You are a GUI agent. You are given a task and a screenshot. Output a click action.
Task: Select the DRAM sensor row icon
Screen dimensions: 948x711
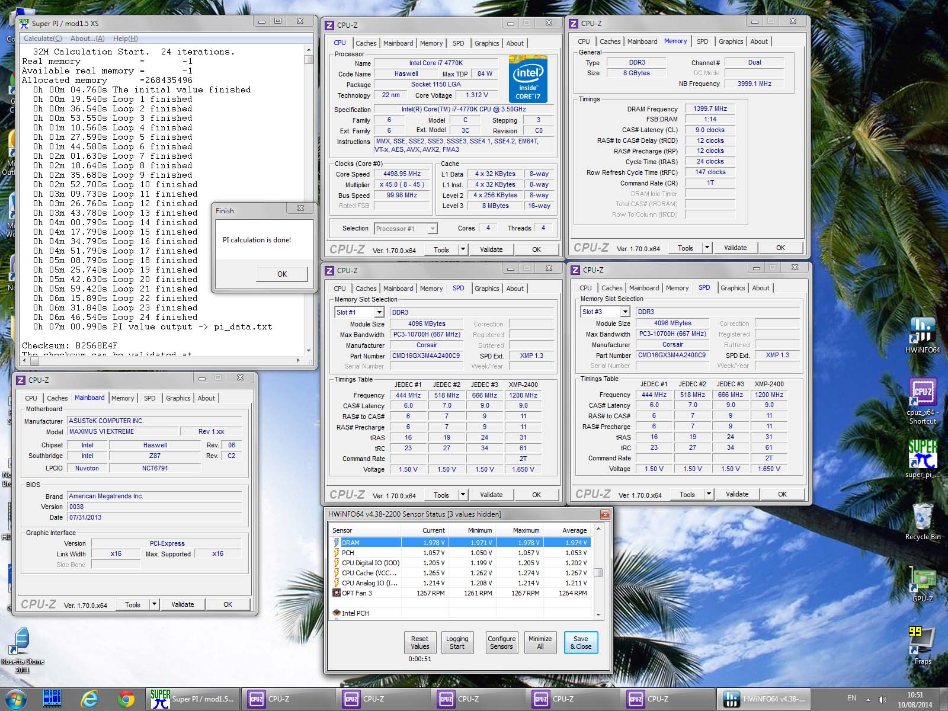coord(336,543)
